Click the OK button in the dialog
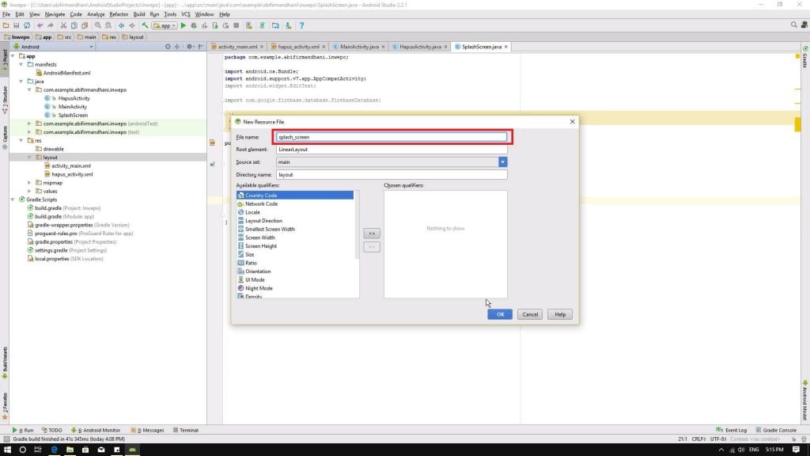 (x=499, y=314)
